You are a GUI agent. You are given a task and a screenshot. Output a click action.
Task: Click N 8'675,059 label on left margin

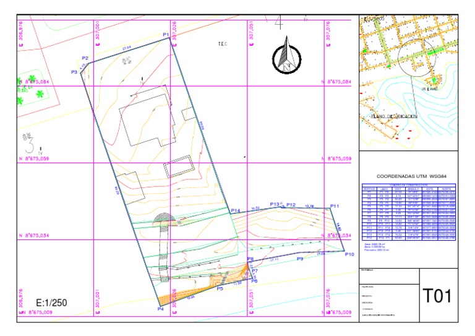34,158
